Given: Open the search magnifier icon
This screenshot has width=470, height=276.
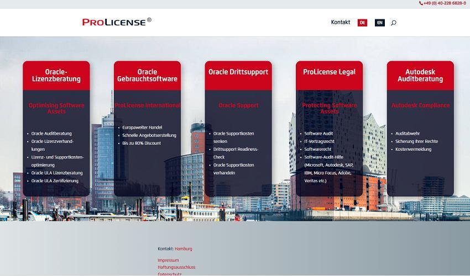Looking at the screenshot, I should (x=394, y=23).
